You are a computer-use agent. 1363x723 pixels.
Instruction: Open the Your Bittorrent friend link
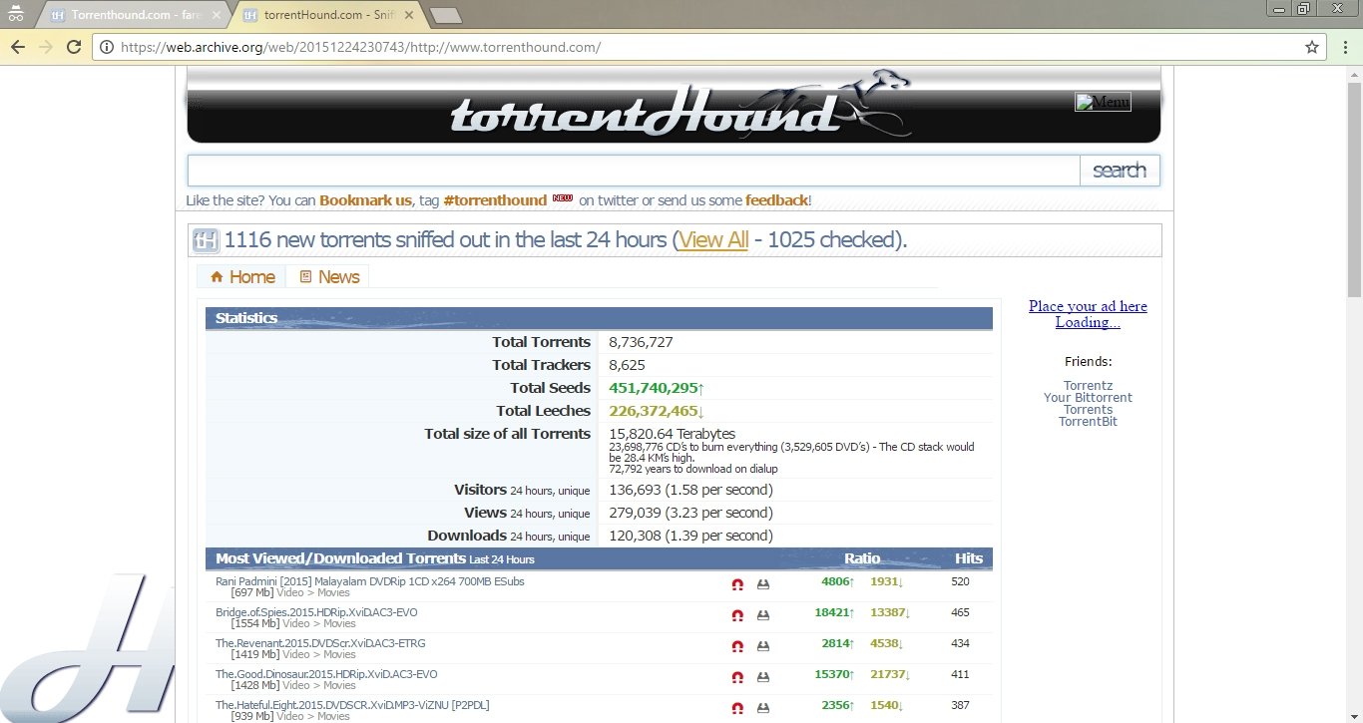tap(1088, 398)
